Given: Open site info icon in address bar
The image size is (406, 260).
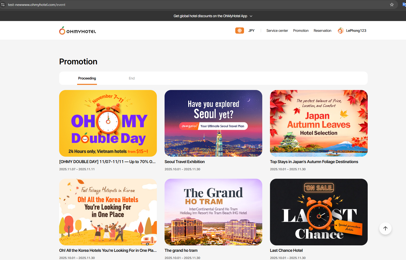Looking at the screenshot, I should 3,5.
